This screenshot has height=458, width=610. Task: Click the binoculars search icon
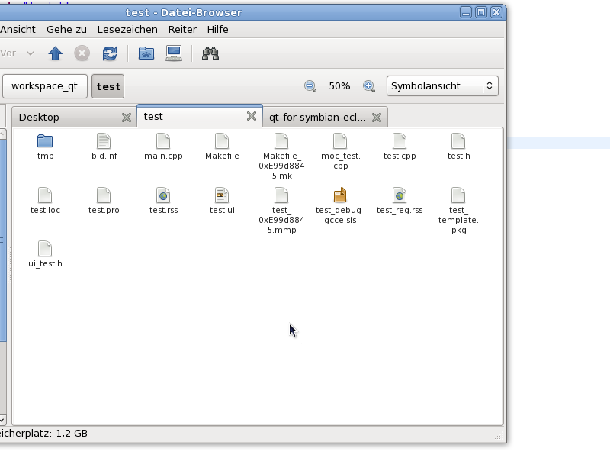[x=210, y=53]
